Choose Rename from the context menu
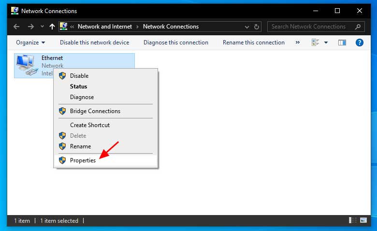The width and height of the screenshot is (377, 231). coord(105,146)
